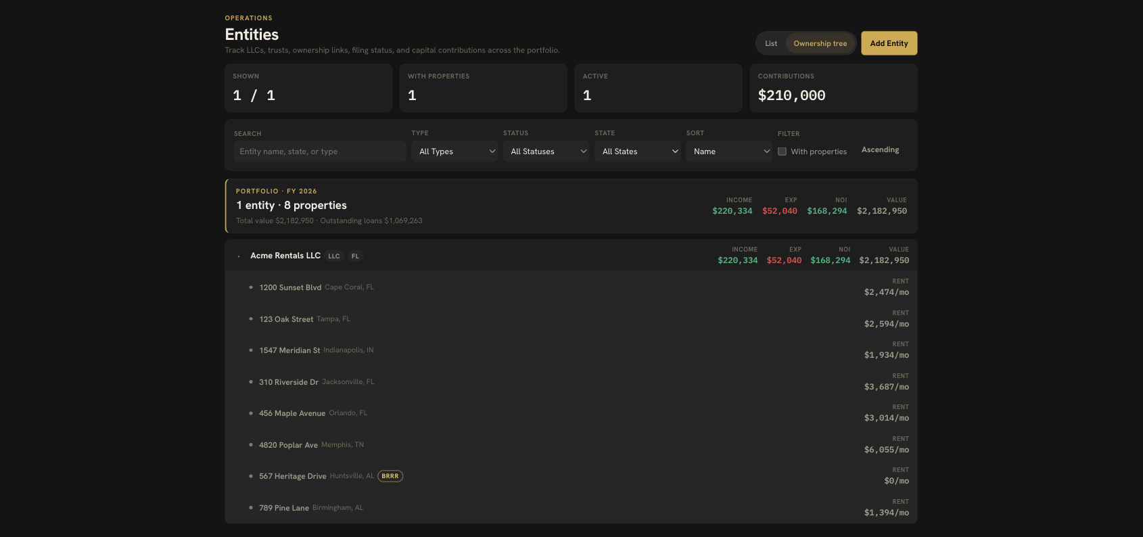Click the LLC tag beside Acme Rentals
The width and height of the screenshot is (1143, 537).
pyautogui.click(x=334, y=256)
